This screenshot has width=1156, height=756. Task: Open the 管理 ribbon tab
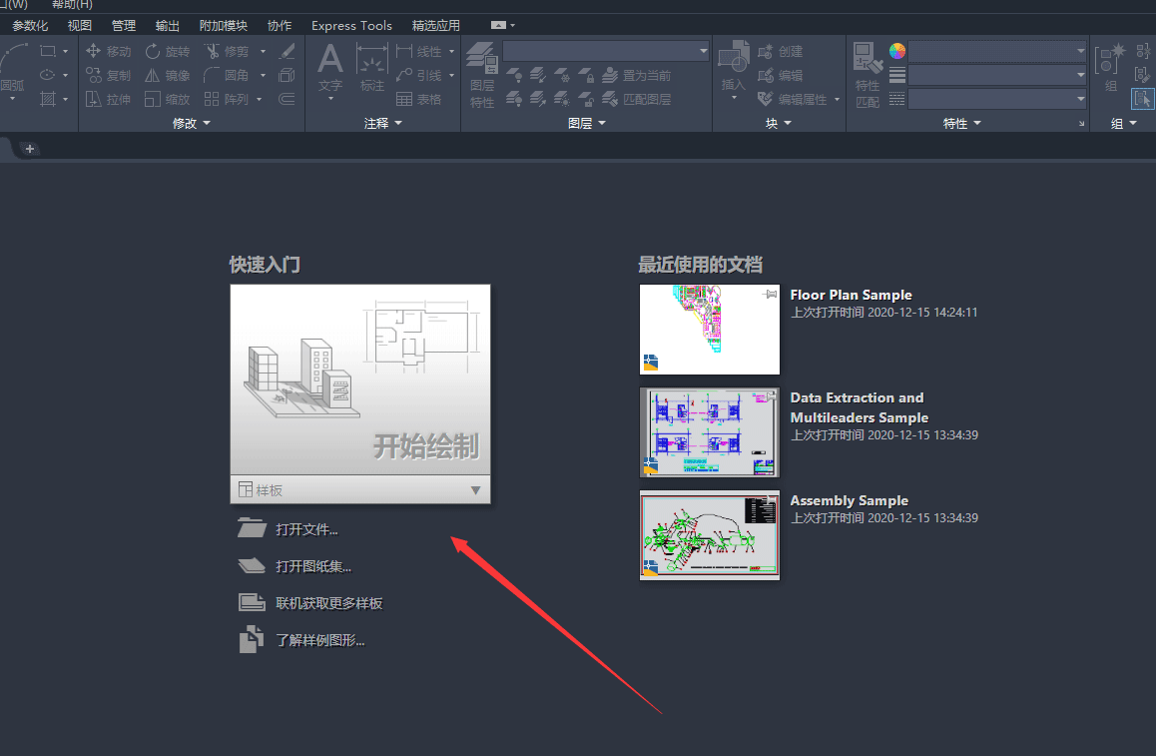point(124,25)
